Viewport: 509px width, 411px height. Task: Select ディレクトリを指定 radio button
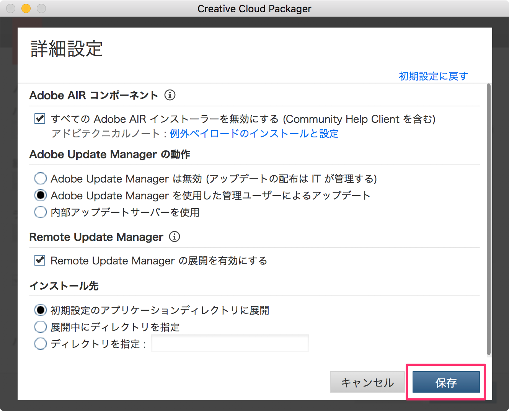[41, 344]
